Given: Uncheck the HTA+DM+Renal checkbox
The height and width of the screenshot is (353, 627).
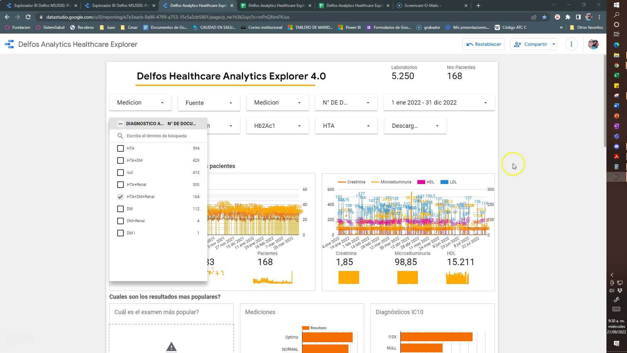Looking at the screenshot, I should [120, 197].
